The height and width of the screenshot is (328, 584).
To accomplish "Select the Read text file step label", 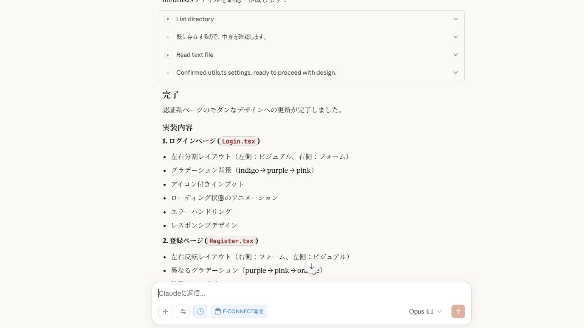I will click(195, 55).
